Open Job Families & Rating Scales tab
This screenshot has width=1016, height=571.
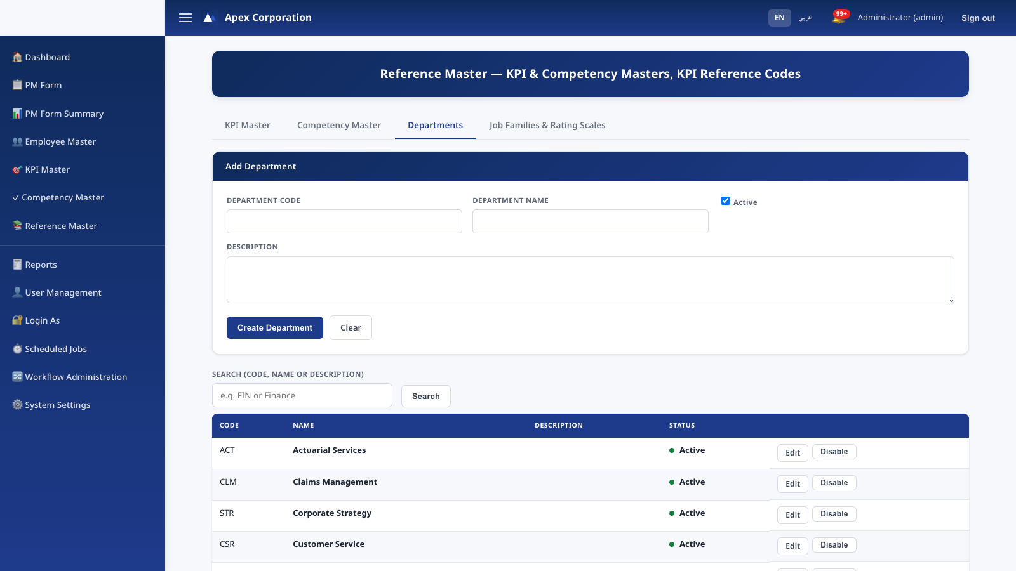tap(547, 125)
